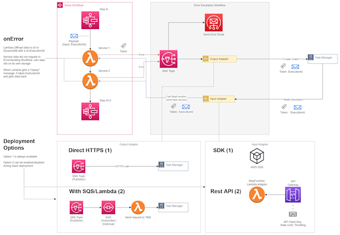Click the HTTPS call arrow label
Viewport: 340px width, 235px height.
[122, 166]
